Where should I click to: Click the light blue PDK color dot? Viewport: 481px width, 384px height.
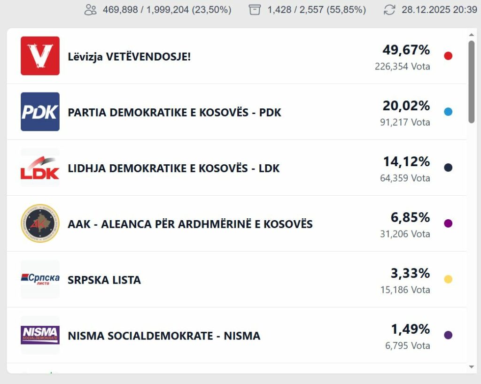448,112
